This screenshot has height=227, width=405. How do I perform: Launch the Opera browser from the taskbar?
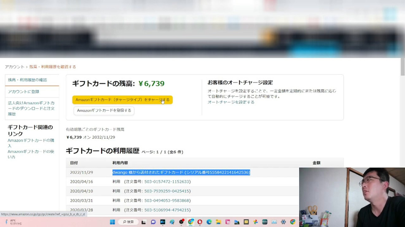pyautogui.click(x=200, y=222)
